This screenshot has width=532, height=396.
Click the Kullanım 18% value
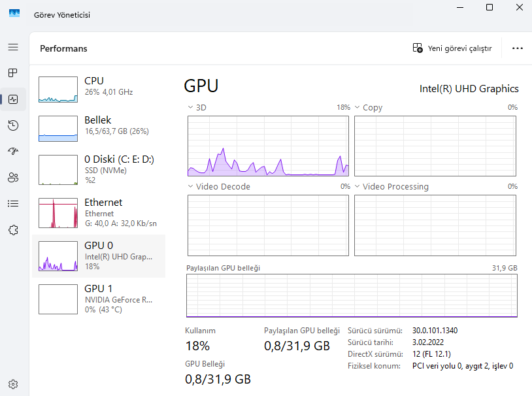tap(197, 346)
